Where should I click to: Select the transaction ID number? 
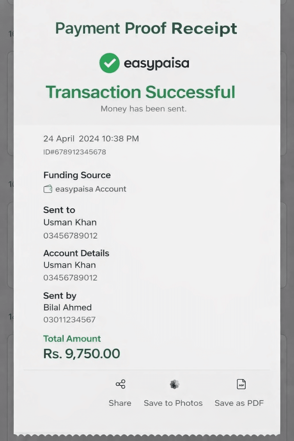pyautogui.click(x=74, y=152)
